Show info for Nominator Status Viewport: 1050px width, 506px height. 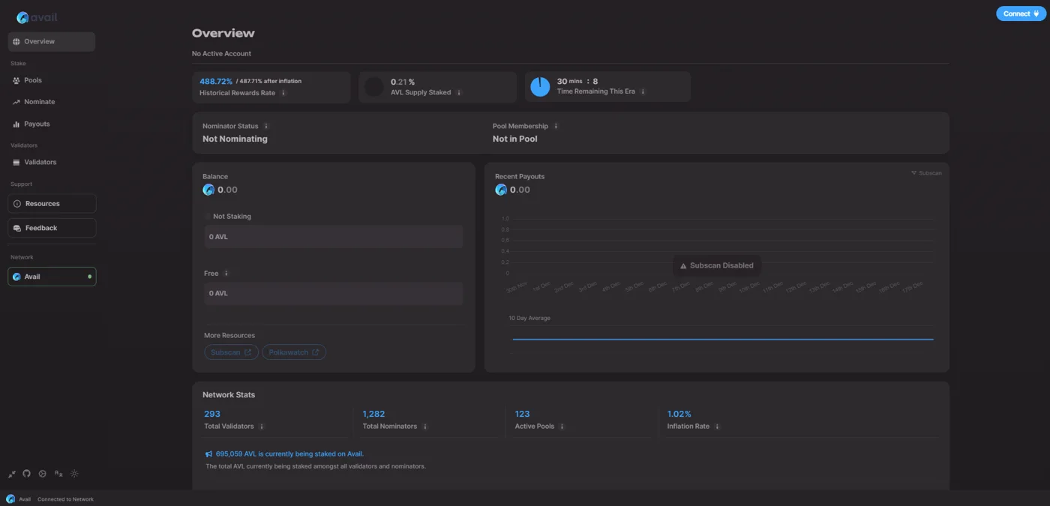[266, 126]
